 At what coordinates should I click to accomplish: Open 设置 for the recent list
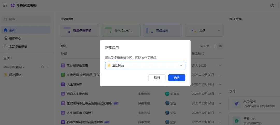click(x=205, y=46)
